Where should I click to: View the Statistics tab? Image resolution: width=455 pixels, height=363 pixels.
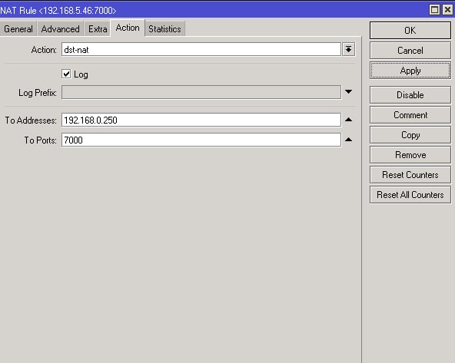[164, 29]
